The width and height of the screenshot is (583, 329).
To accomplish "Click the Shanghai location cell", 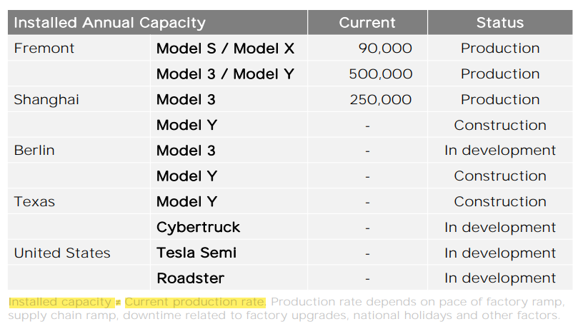I will click(46, 100).
